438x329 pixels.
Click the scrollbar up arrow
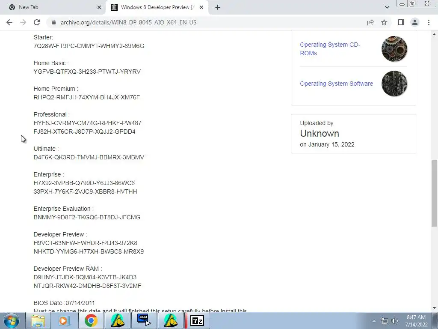435,34
